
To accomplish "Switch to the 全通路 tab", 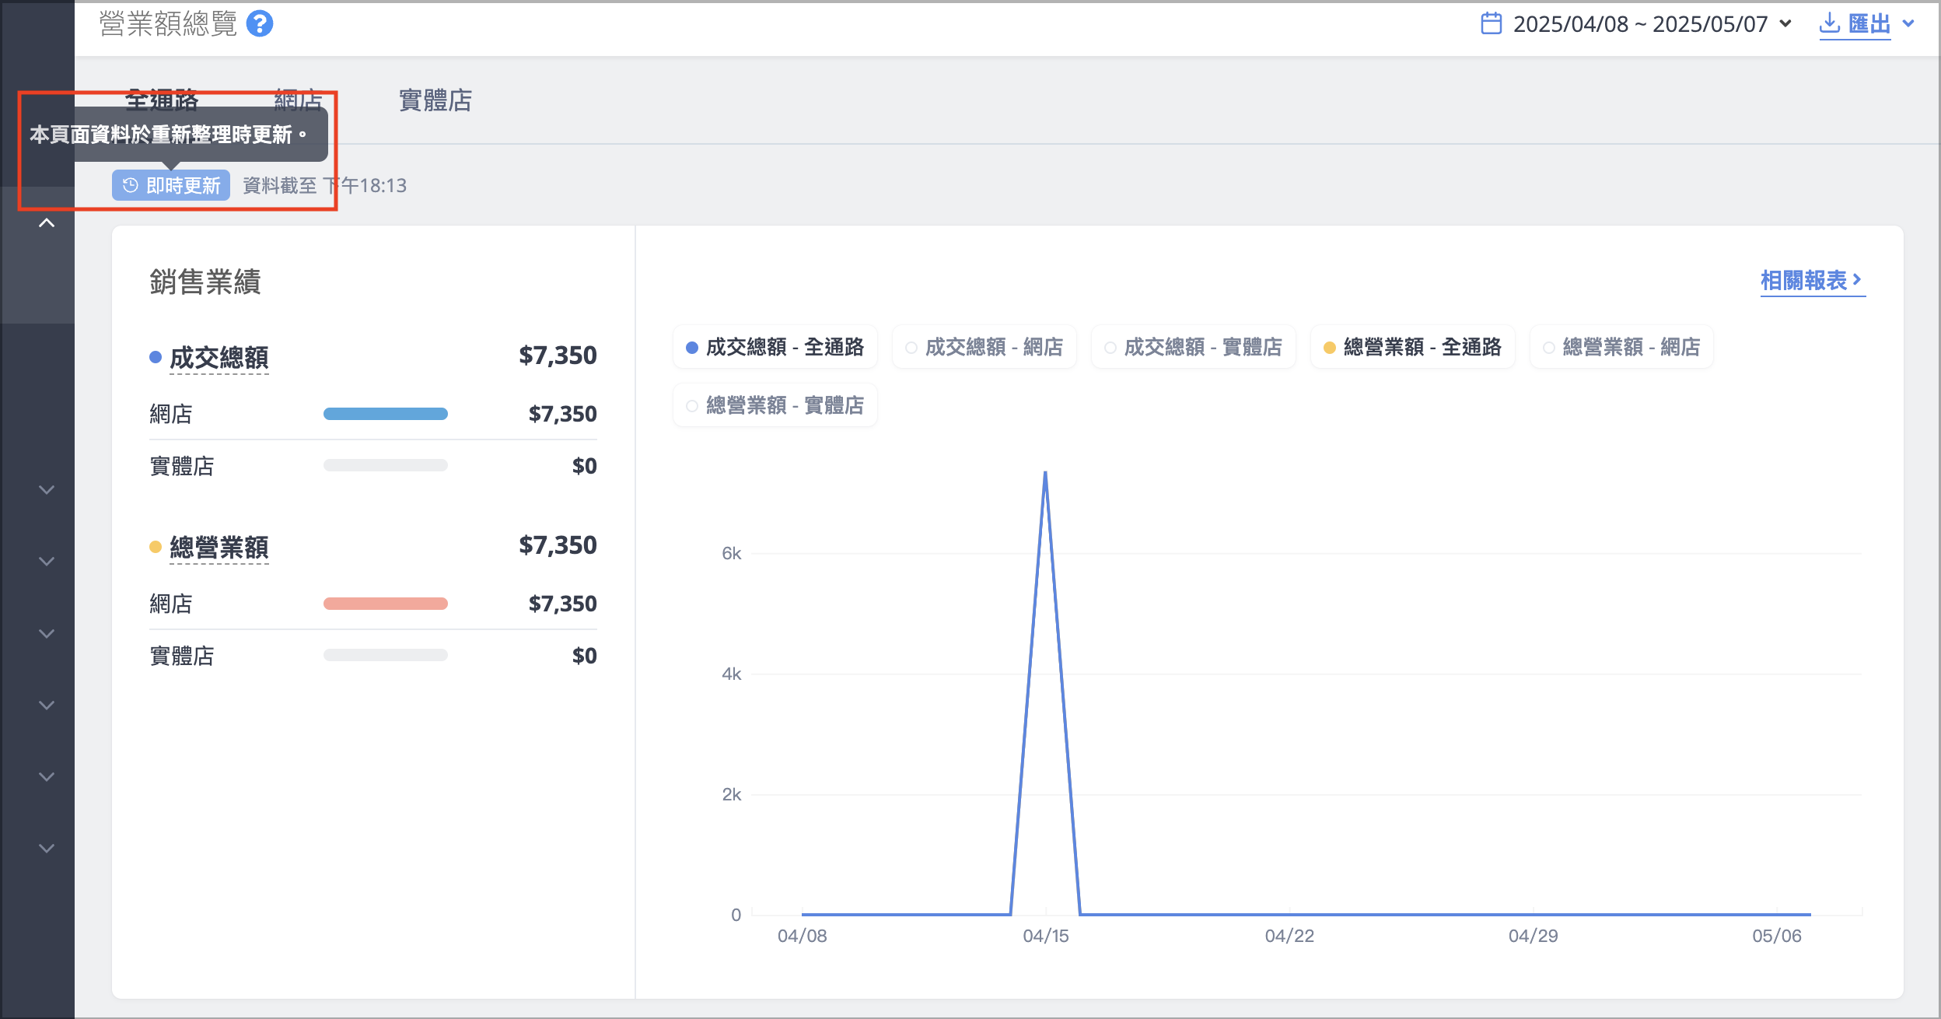I will pos(162,100).
